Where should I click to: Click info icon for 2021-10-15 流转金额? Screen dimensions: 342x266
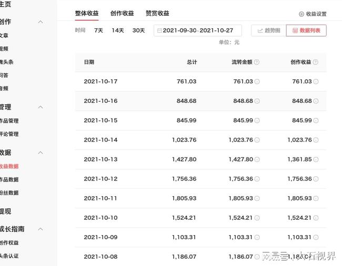(x=257, y=121)
